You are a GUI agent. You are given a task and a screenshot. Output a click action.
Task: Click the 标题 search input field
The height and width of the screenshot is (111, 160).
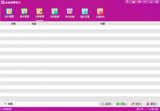[x=57, y=104]
